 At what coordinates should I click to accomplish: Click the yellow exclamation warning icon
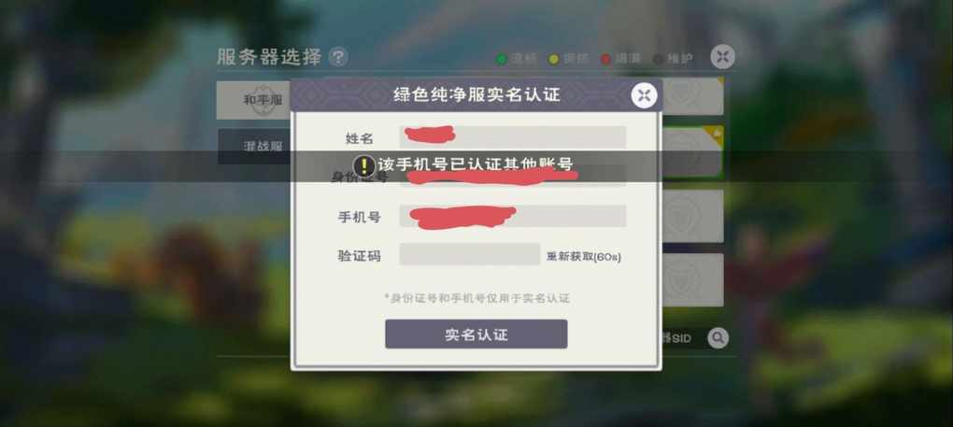coord(363,164)
